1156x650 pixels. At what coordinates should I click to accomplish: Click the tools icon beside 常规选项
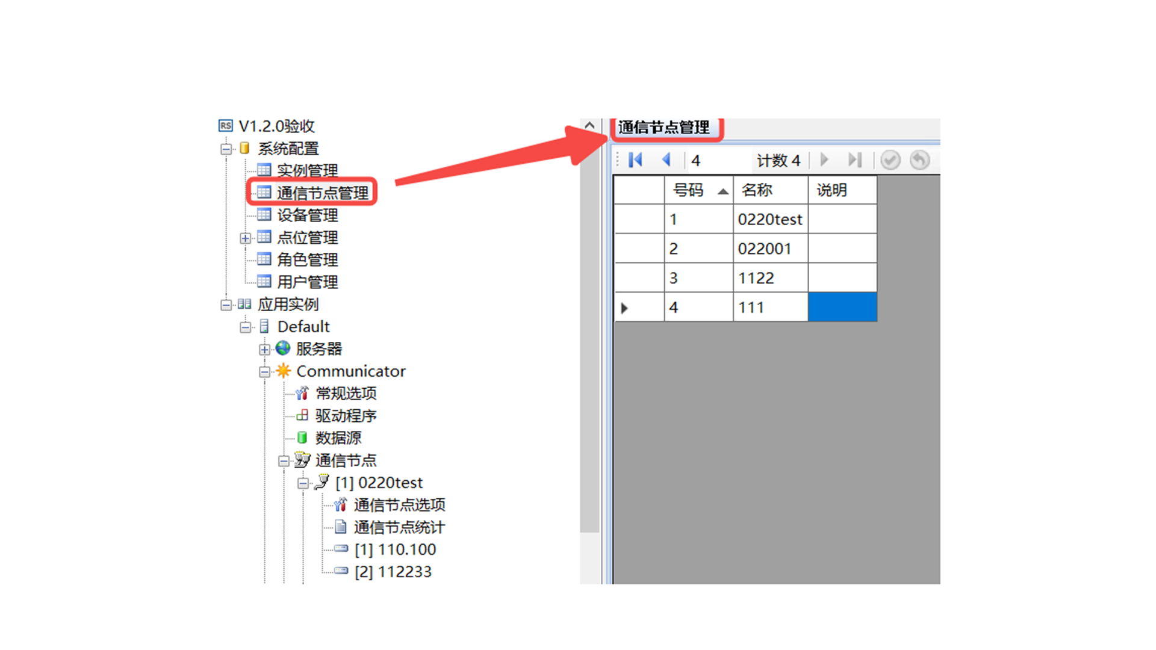pos(302,393)
